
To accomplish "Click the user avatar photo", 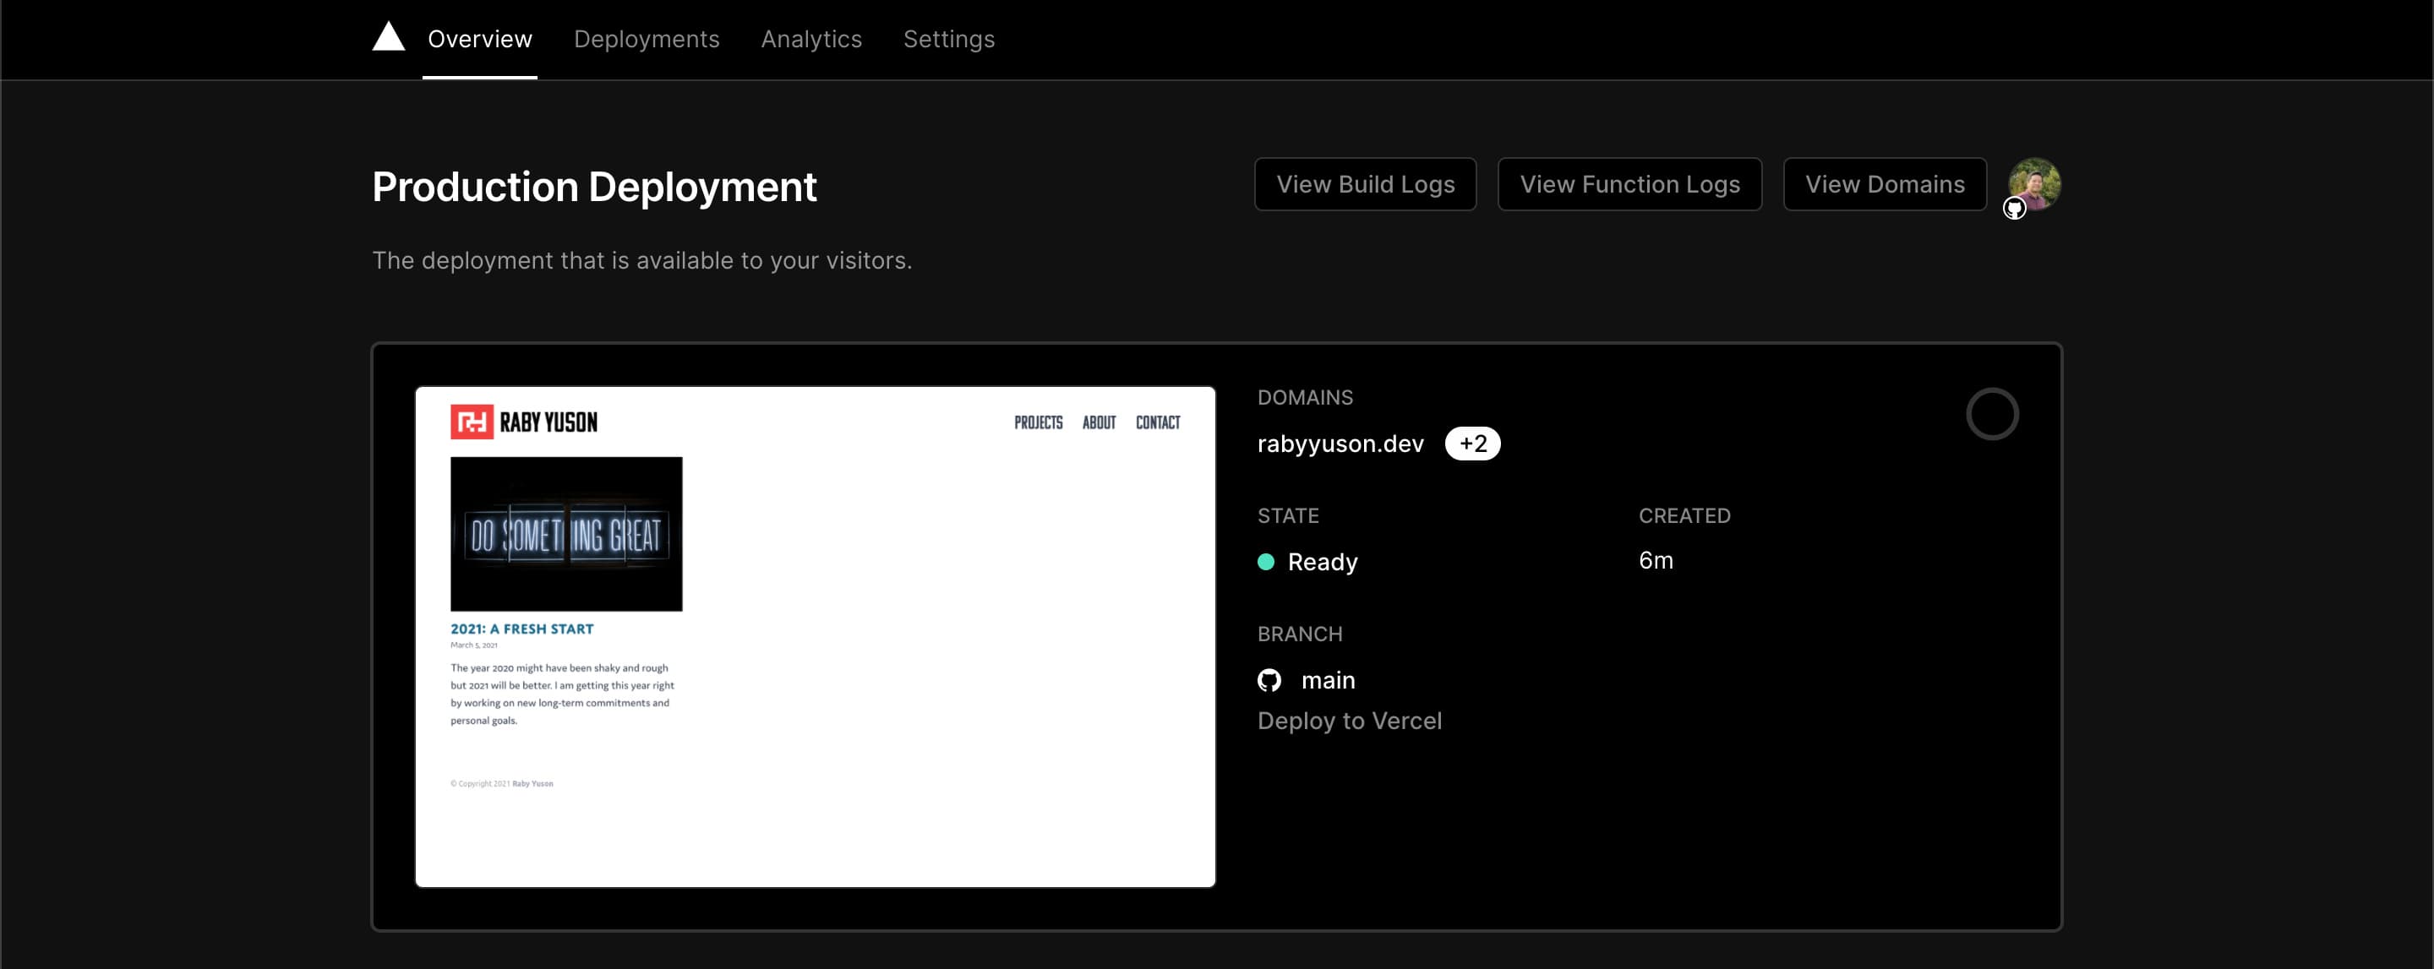I will tap(2034, 183).
